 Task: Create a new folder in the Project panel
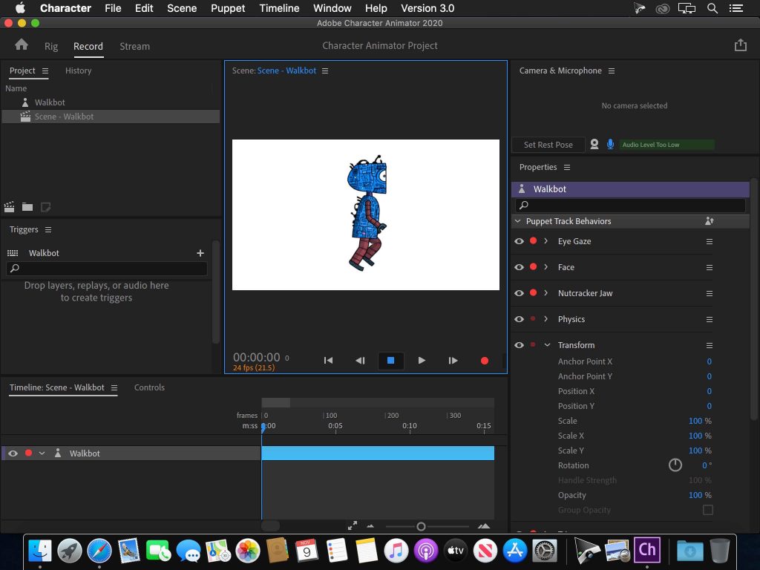click(27, 207)
